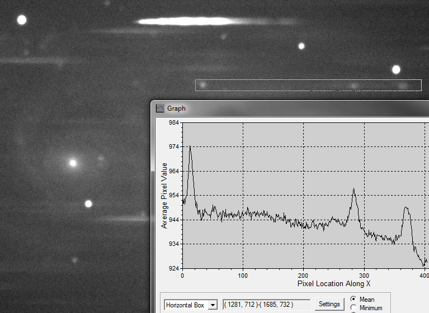Click the small star right of the bright streak
Image resolution: width=429 pixels, height=313 pixels.
point(301,46)
